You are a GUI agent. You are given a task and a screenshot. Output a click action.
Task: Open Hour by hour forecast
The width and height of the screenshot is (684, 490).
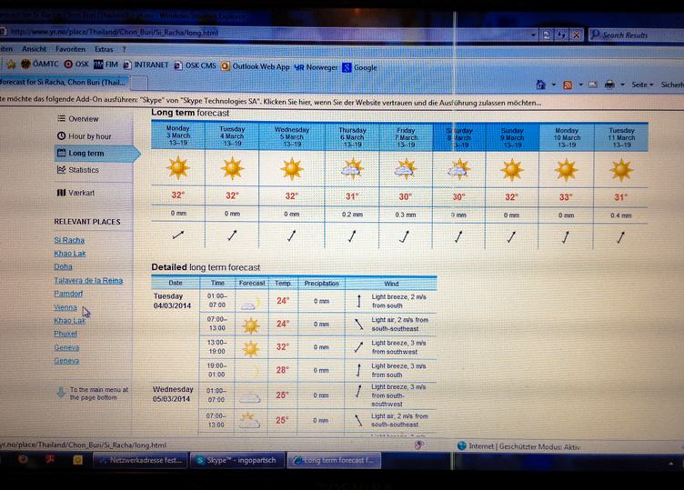point(85,136)
